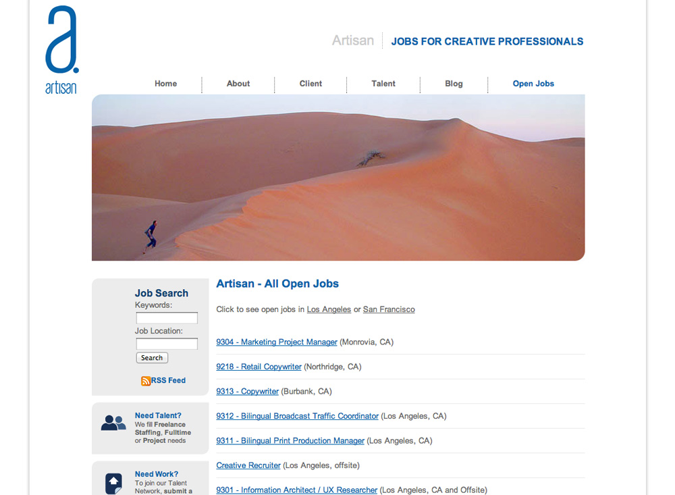The image size is (675, 495).
Task: Click into the Keywords input field
Action: (x=167, y=318)
